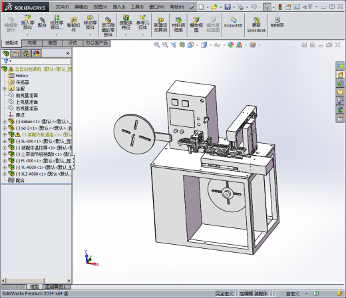The height and width of the screenshot is (298, 346).
Task: Open the display style dropdown arrow
Action: (x=210, y=45)
